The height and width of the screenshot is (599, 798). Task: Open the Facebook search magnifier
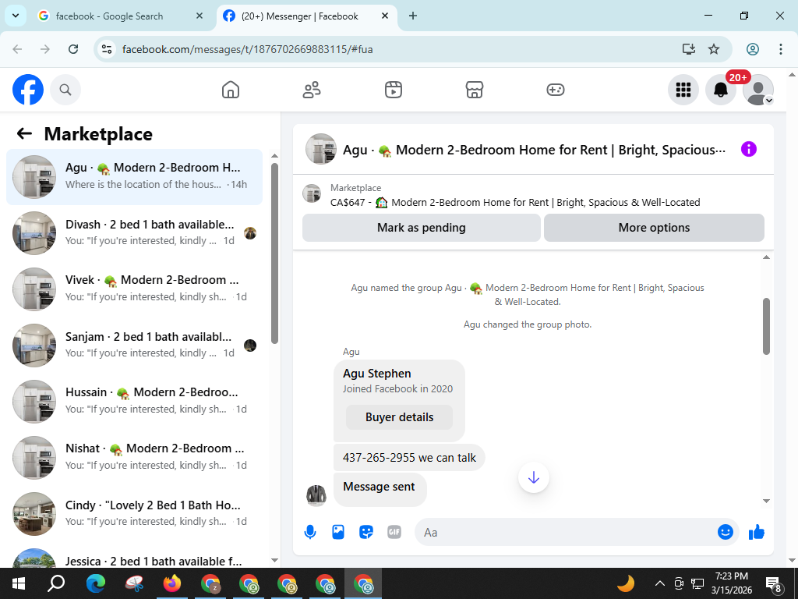[65, 90]
